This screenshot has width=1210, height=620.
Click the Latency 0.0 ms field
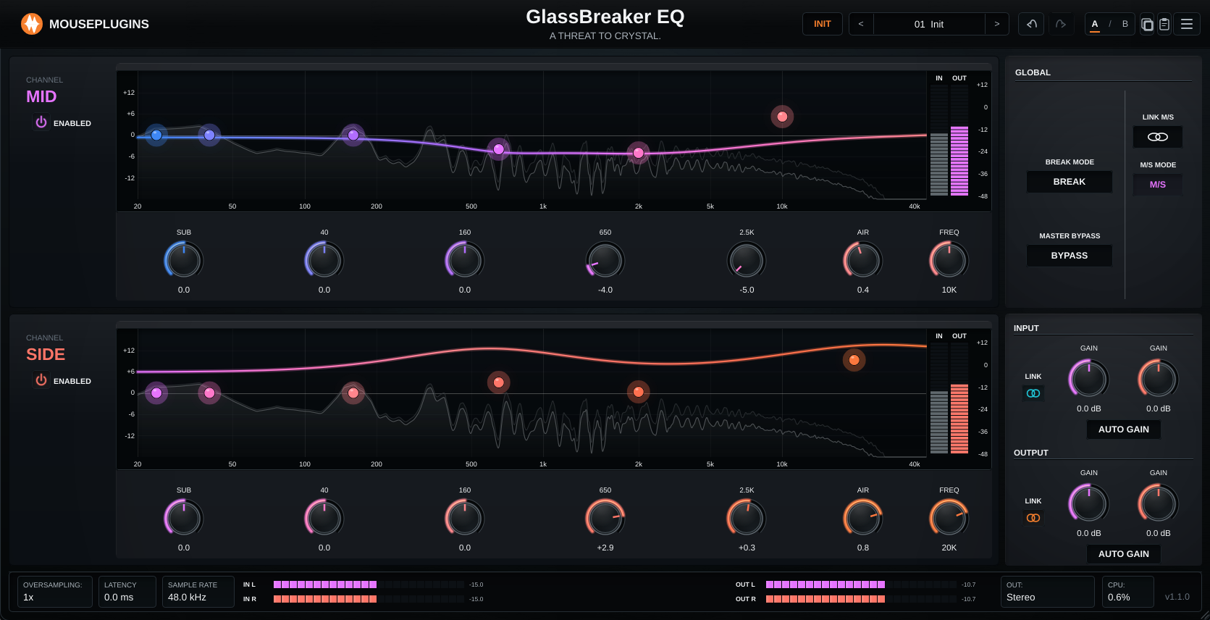click(127, 591)
